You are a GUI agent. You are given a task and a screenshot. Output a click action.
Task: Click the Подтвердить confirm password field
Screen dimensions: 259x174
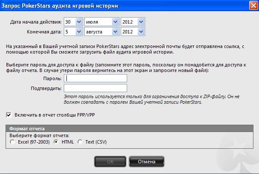click(95, 88)
